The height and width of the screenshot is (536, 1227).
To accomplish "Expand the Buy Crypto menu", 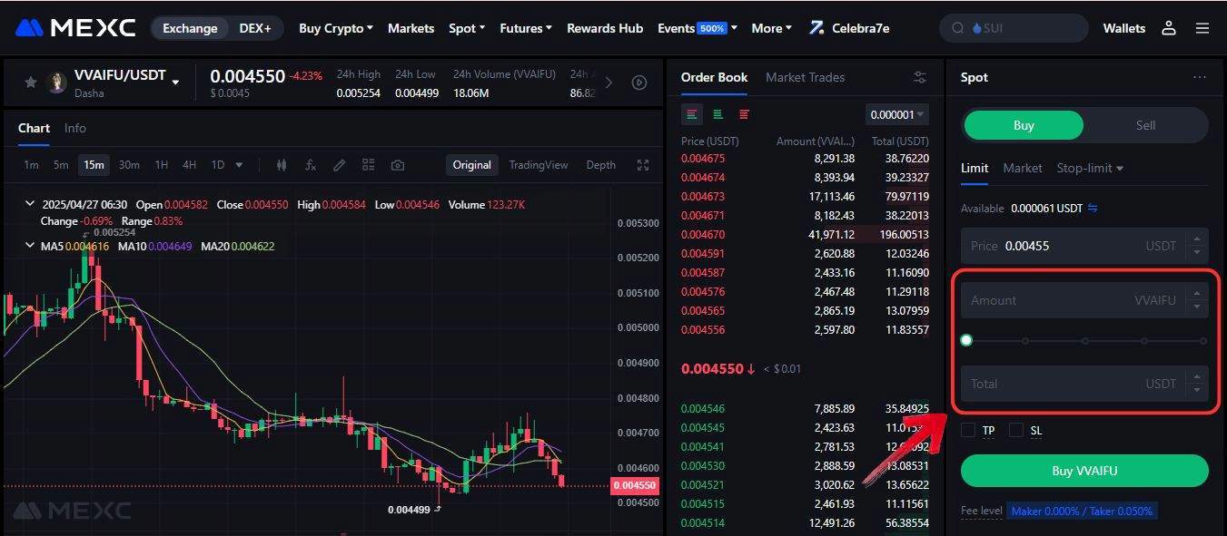I will 336,28.
